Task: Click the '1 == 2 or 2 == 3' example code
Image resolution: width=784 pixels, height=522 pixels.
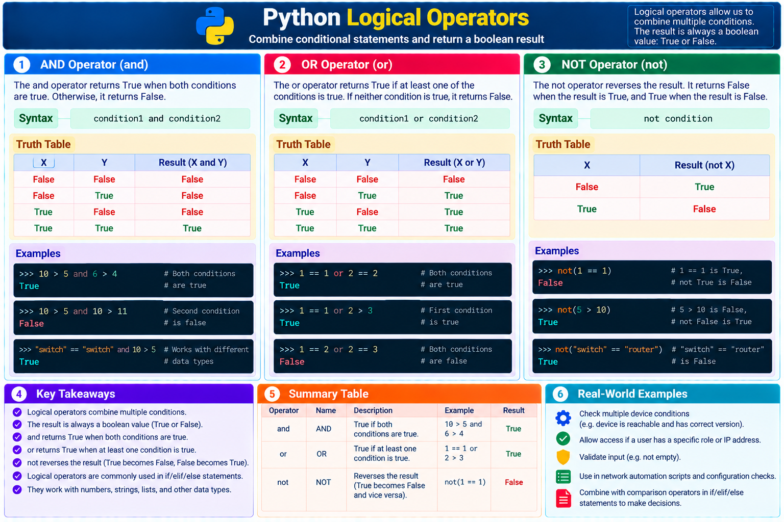Action: coord(329,349)
